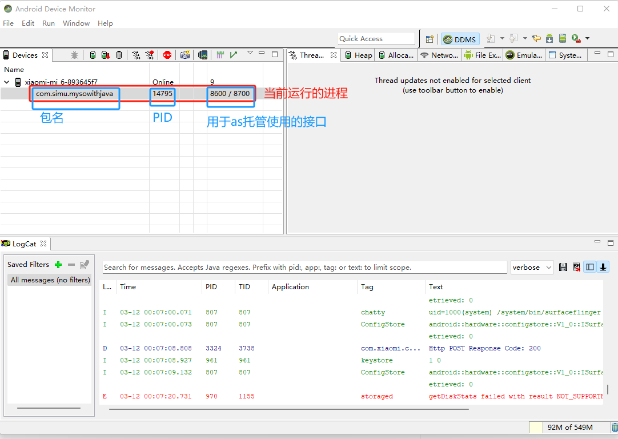The width and height of the screenshot is (618, 439).
Task: Delete the selected LogCat filter minus icon
Action: tap(71, 265)
